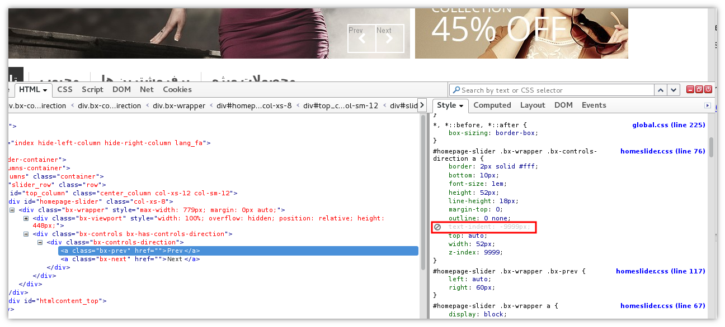
Task: Select div#top_c...ol-sm-12 in breadcrumb path
Action: point(341,105)
